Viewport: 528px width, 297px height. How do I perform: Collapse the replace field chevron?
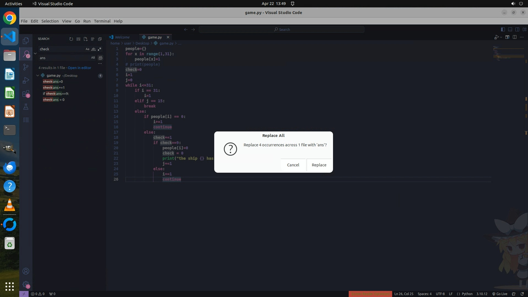coord(35,53)
